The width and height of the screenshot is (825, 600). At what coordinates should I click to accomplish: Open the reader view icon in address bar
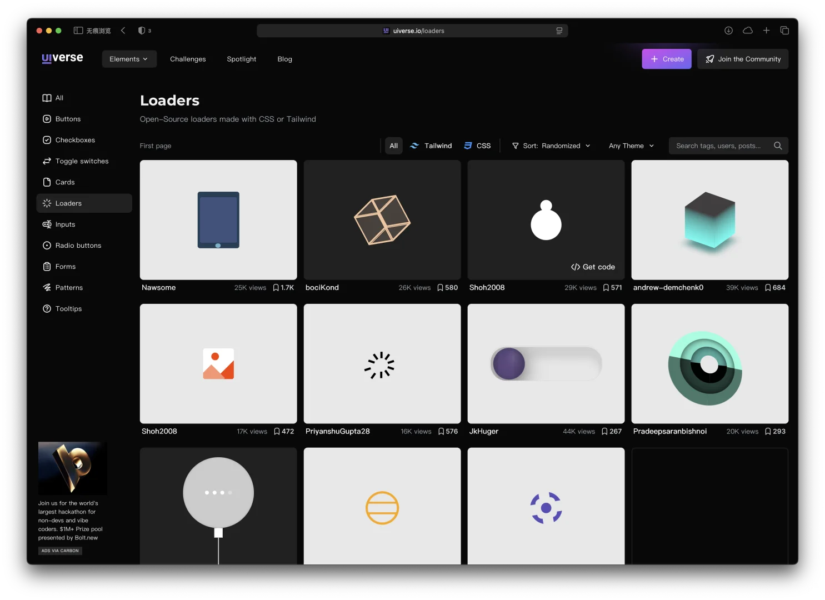click(559, 31)
